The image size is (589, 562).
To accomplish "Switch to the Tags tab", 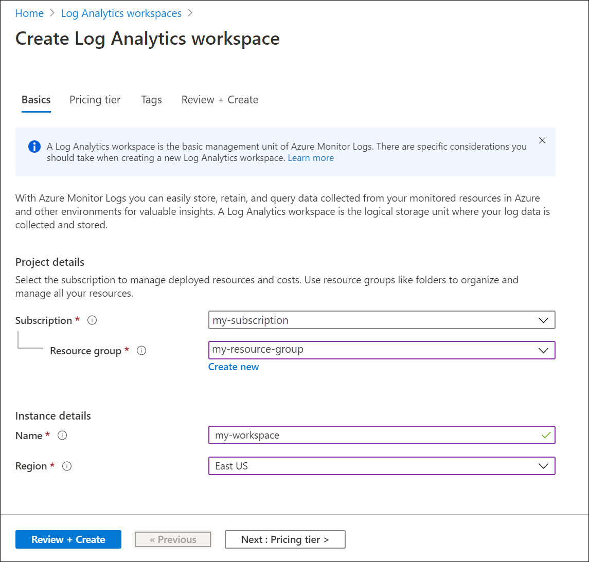I will point(151,99).
